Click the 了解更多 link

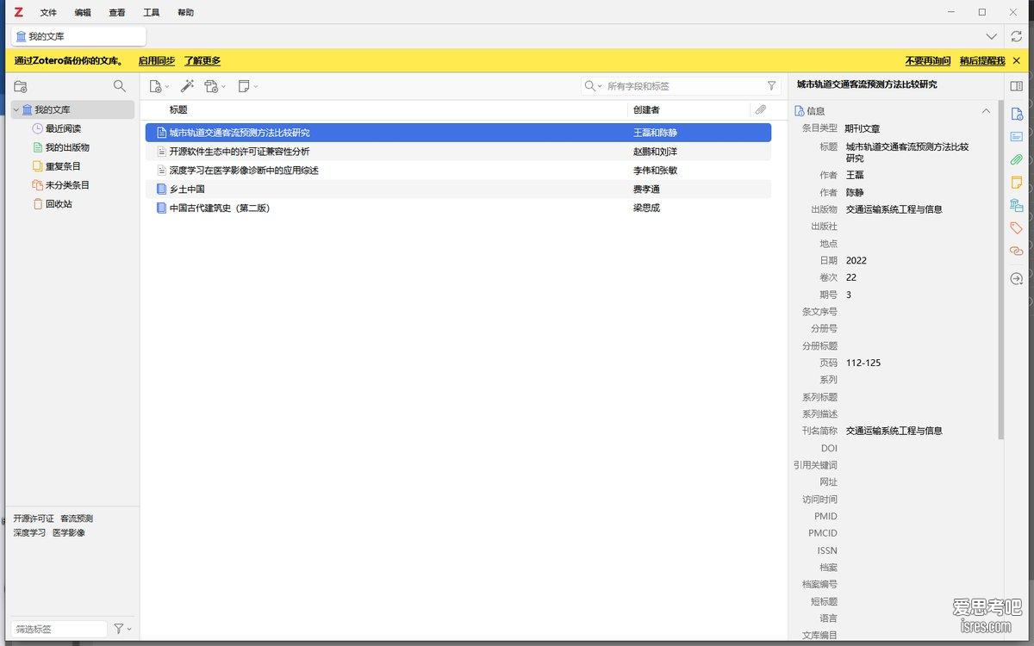(x=202, y=60)
